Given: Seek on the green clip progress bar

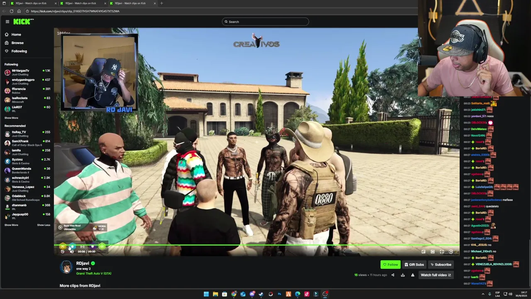Looking at the screenshot, I should point(257,246).
